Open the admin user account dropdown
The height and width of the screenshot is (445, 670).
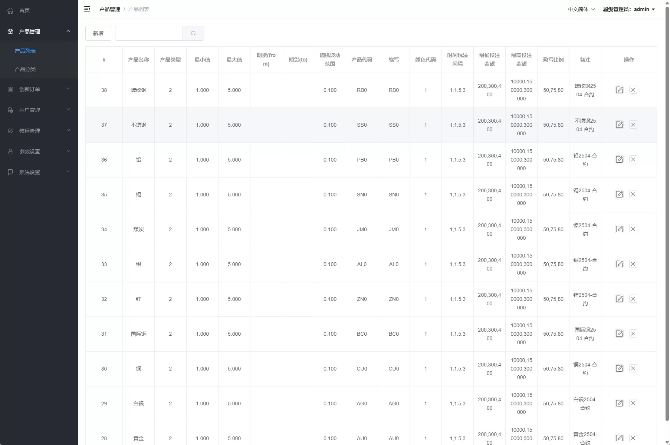(x=628, y=9)
